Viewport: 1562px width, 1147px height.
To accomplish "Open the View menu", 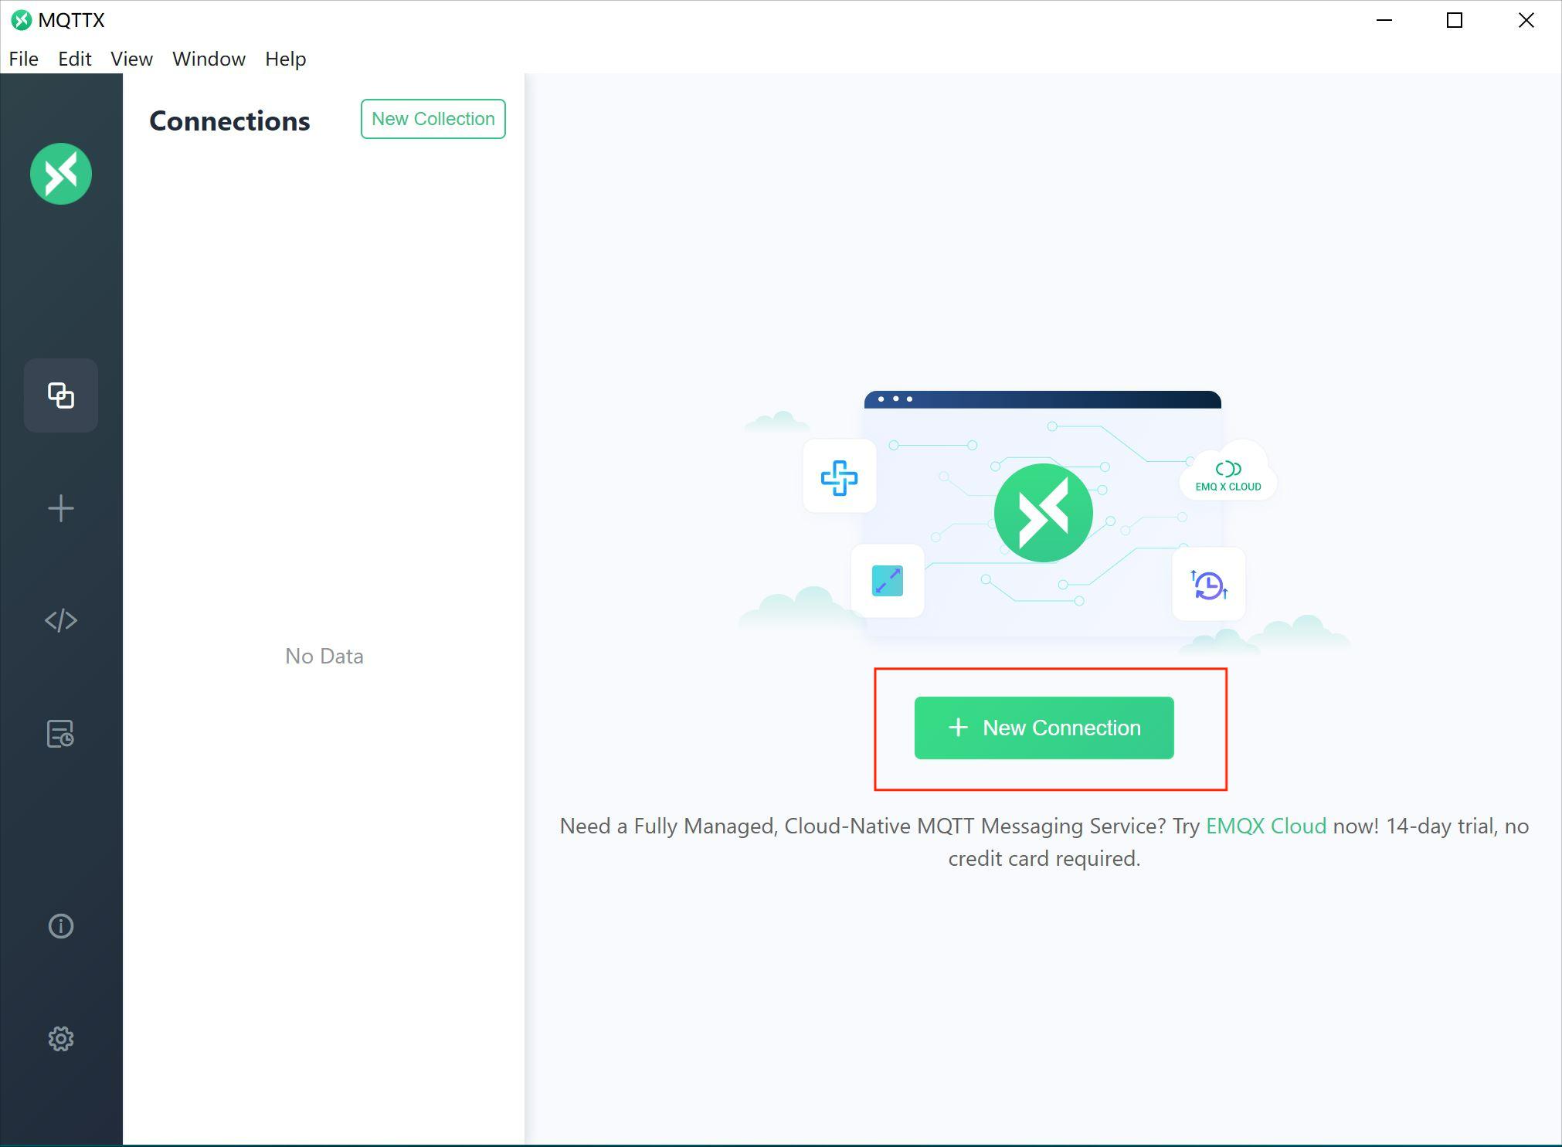I will point(131,59).
